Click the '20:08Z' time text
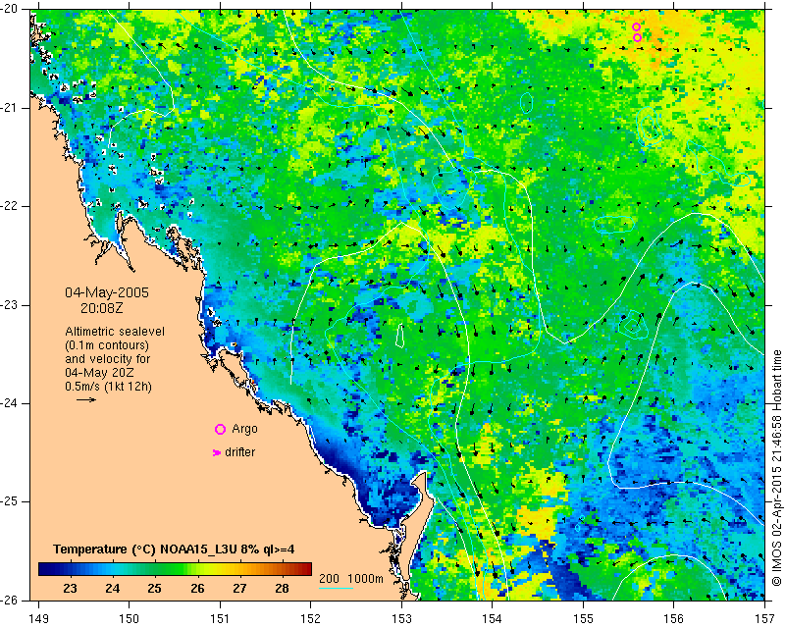Screen dimensions: 785x628 click(x=102, y=308)
